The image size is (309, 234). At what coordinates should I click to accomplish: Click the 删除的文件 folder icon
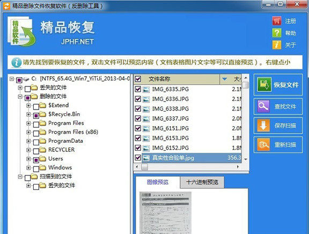click(x=34, y=97)
